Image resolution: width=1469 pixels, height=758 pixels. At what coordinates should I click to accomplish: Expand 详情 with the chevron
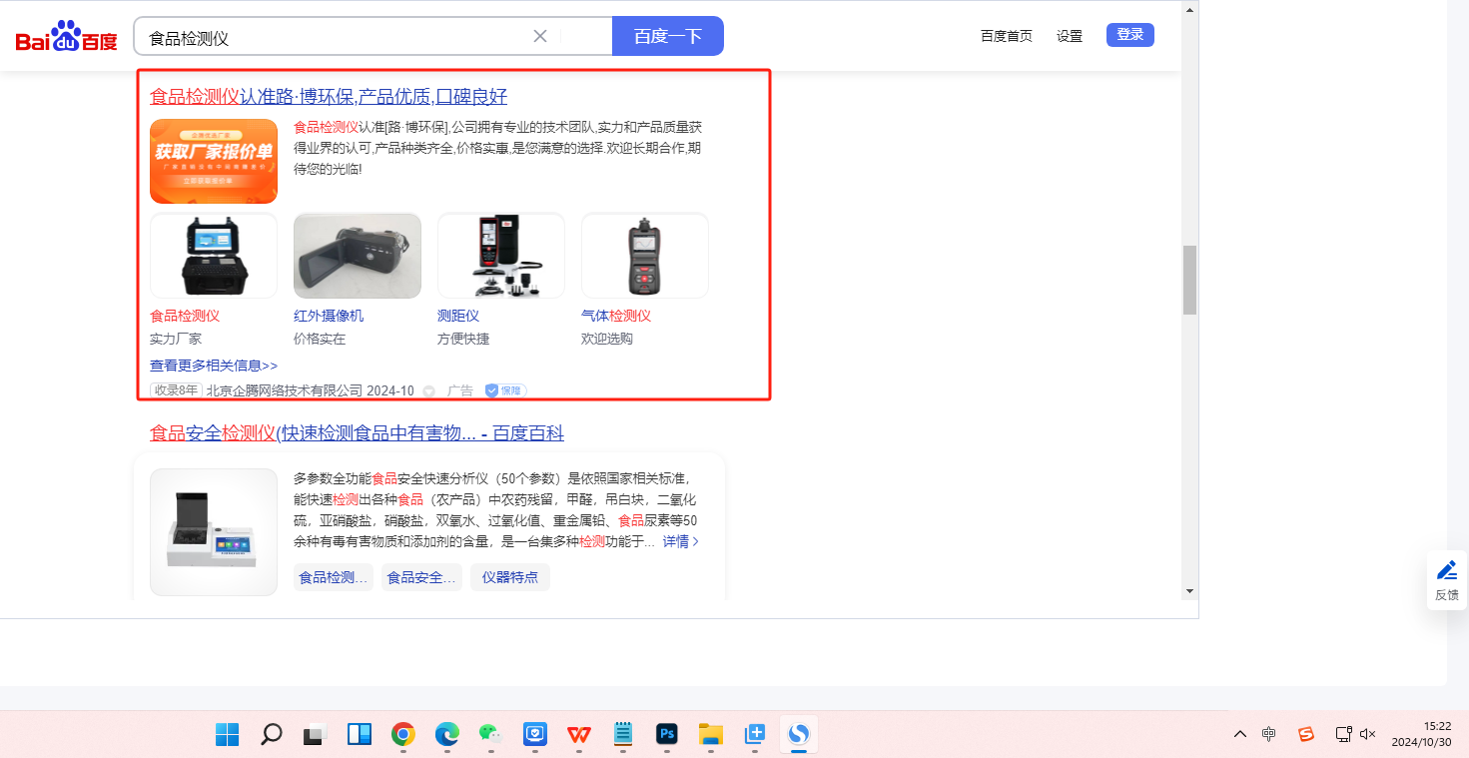(x=681, y=541)
